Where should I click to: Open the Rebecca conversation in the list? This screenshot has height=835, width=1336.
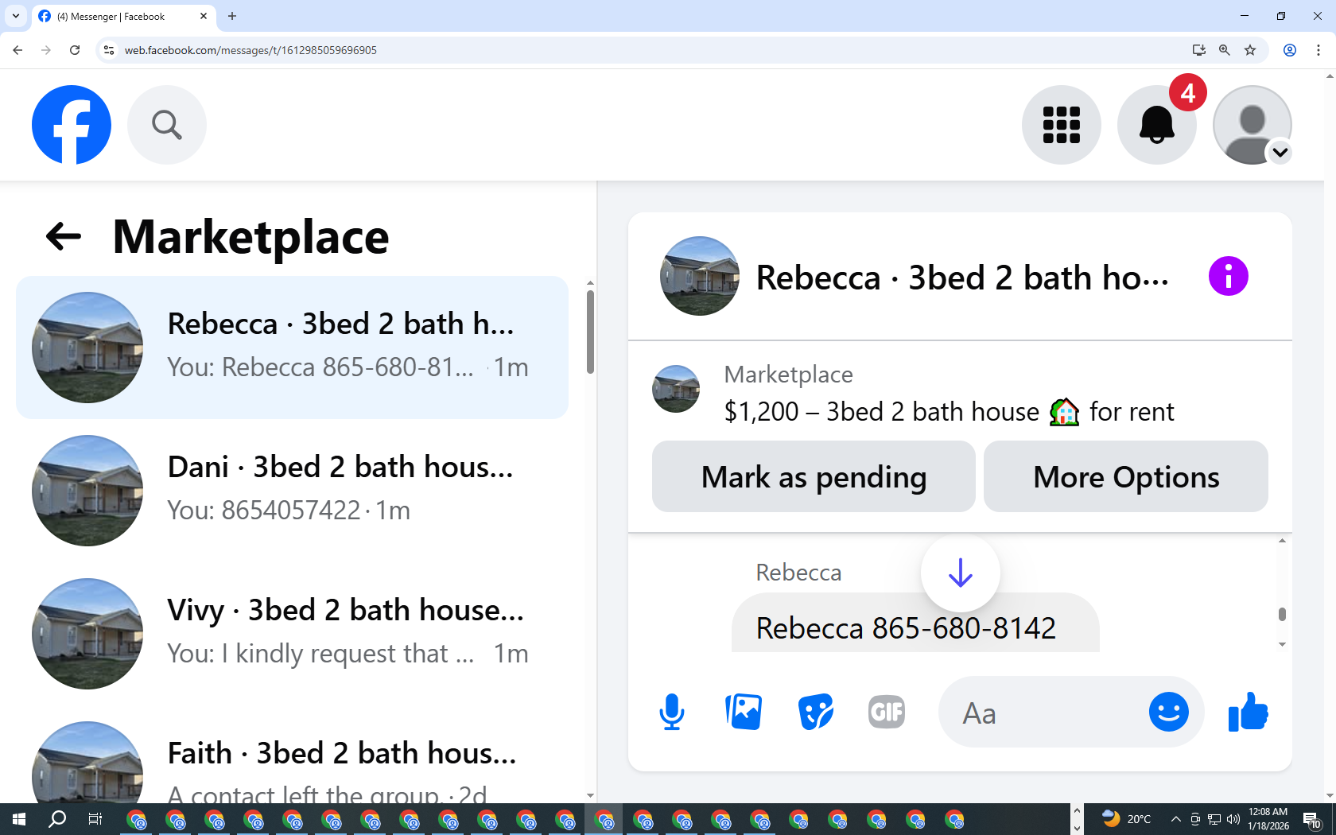click(292, 348)
